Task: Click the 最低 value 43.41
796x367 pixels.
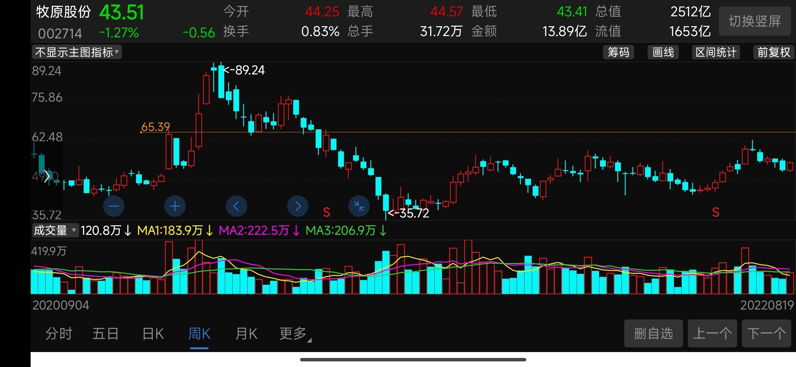Action: 572,12
